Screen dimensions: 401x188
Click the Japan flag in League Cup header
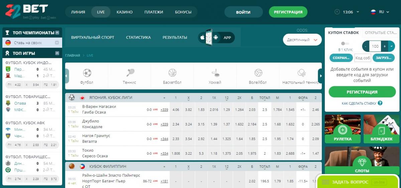coord(82,98)
